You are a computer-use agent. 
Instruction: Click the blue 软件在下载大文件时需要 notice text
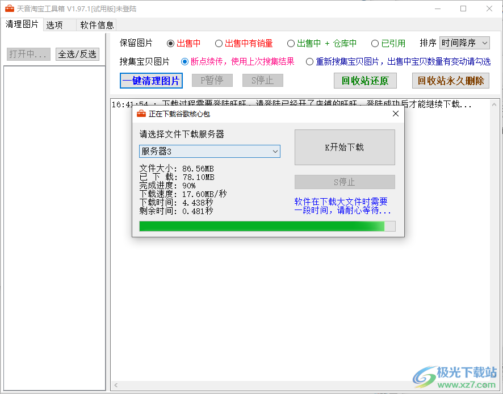coord(341,202)
